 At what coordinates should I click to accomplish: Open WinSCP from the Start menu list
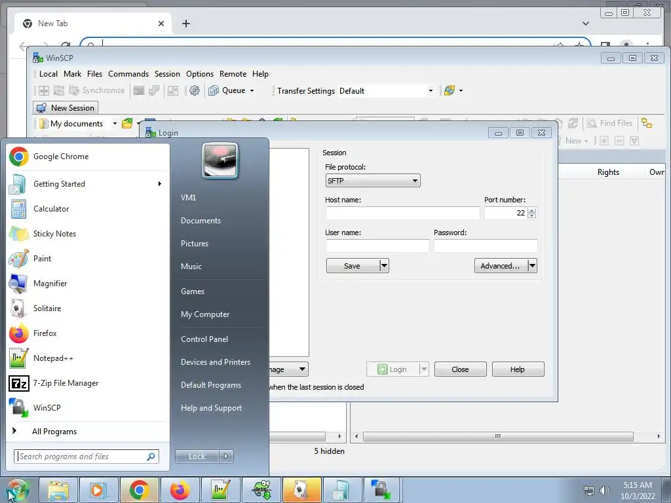click(88, 407)
